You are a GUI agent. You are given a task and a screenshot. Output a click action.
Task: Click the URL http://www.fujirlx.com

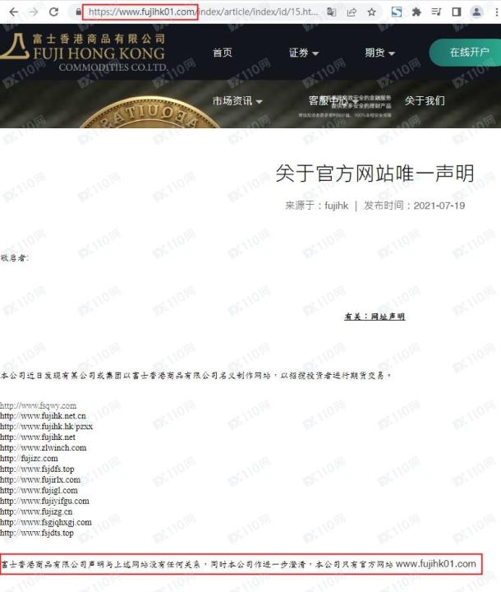[40, 480]
